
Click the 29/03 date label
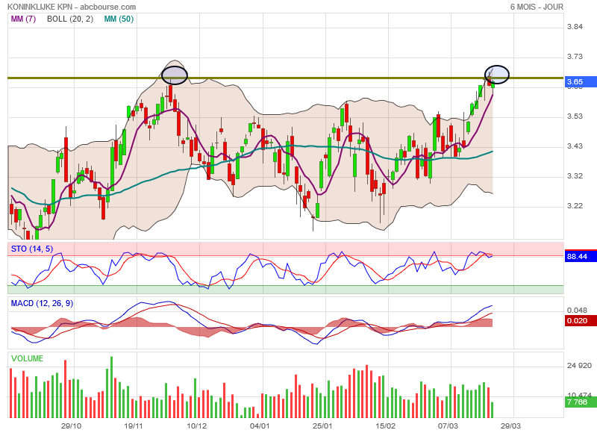click(510, 426)
